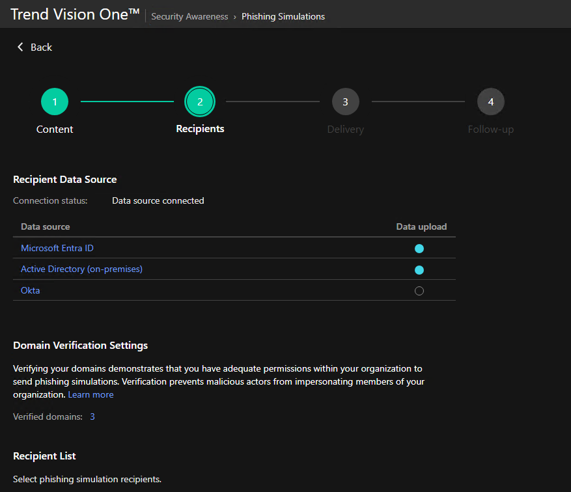Open the Microsoft Entra ID data source
This screenshot has height=492, width=571.
tap(57, 248)
